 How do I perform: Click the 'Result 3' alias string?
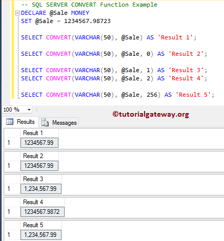tap(186, 70)
